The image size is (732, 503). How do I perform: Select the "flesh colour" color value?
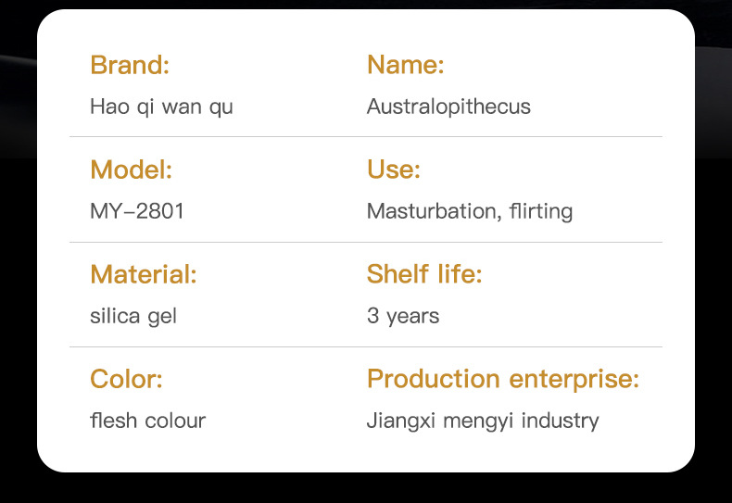(x=147, y=421)
